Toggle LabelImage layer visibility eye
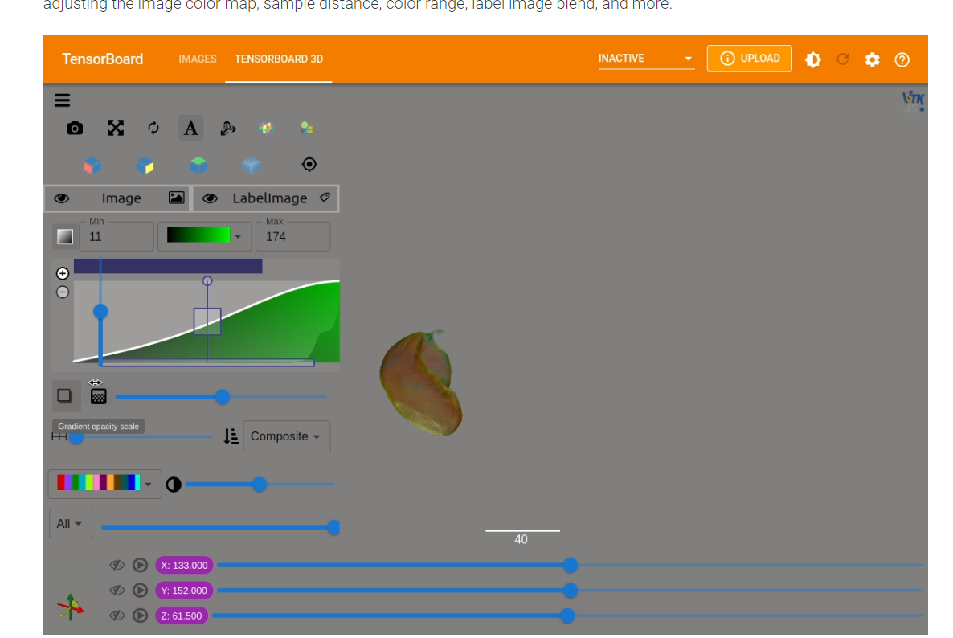The width and height of the screenshot is (953, 638). point(210,198)
